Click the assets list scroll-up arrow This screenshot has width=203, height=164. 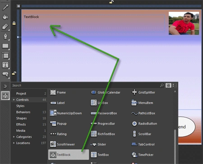[x=175, y=91]
